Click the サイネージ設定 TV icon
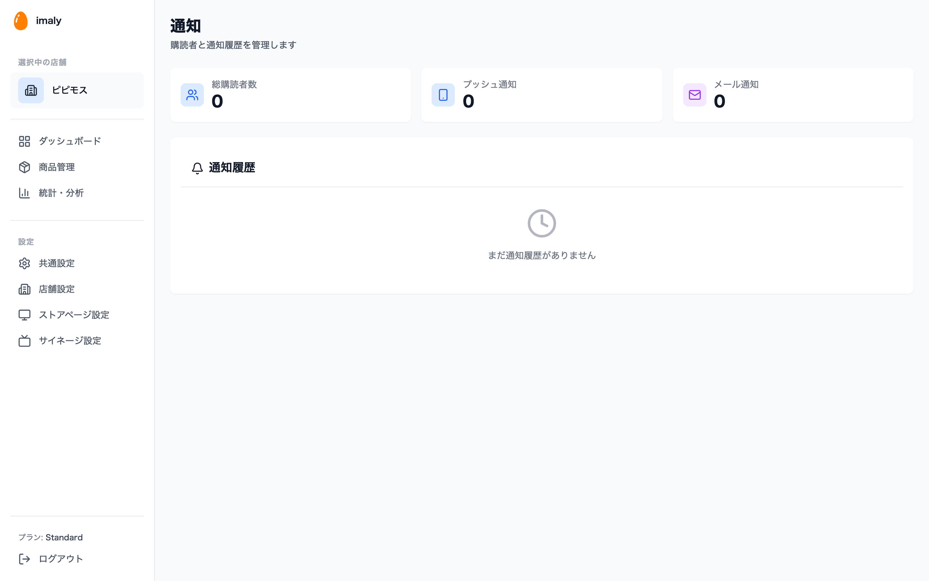 (25, 341)
